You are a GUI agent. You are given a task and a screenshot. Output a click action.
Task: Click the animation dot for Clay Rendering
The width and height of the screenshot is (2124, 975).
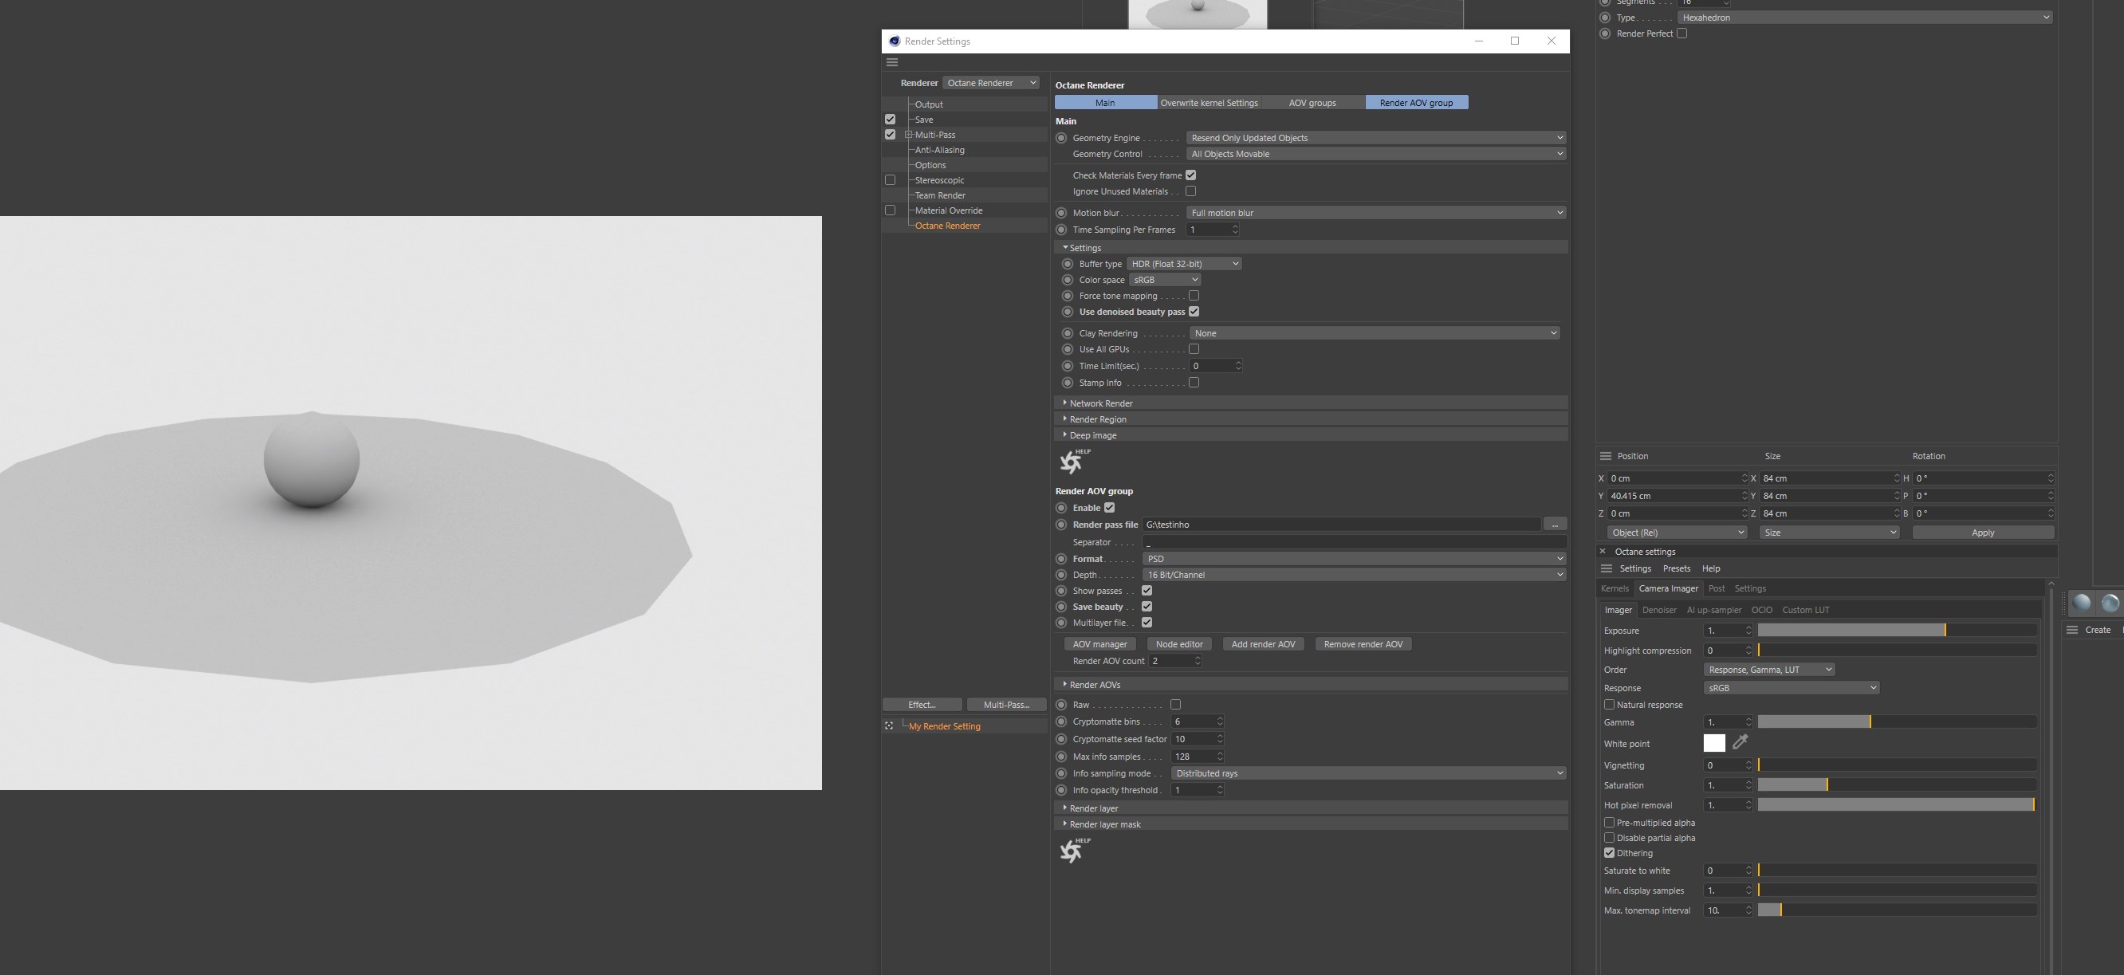[x=1068, y=333]
